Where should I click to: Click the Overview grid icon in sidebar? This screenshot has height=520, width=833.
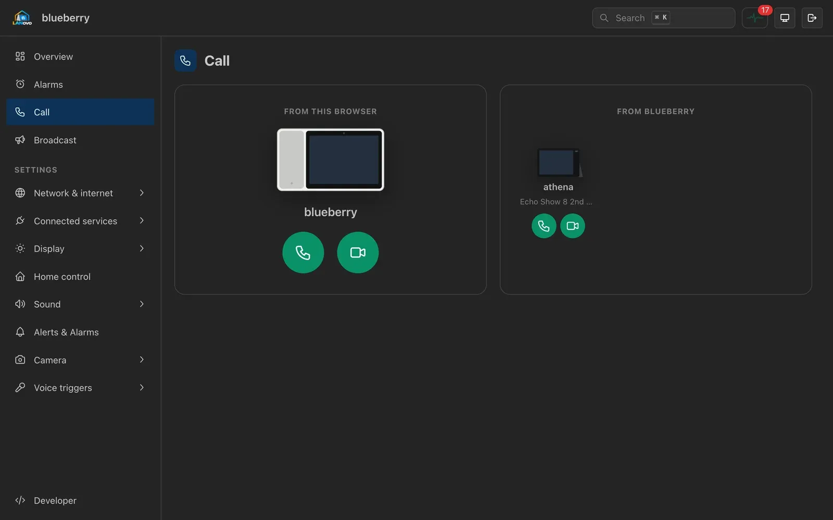coord(20,56)
